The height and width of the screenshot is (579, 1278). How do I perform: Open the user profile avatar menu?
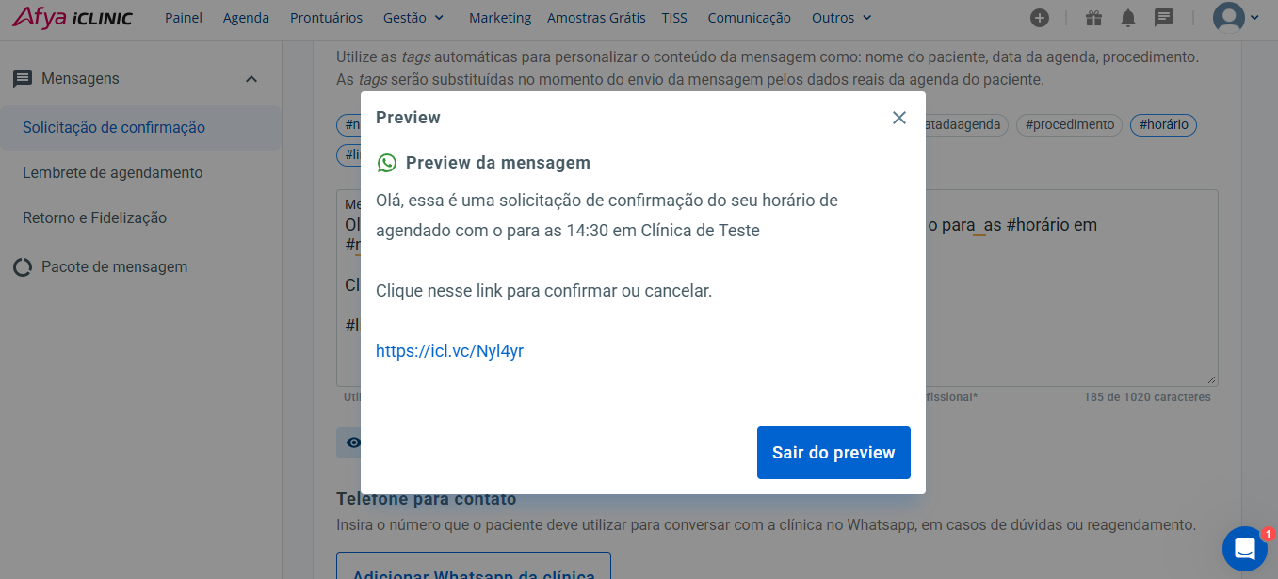pyautogui.click(x=1236, y=18)
